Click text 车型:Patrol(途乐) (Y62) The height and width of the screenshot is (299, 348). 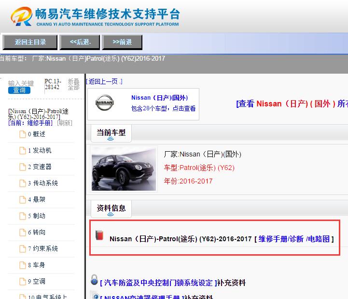199,168
